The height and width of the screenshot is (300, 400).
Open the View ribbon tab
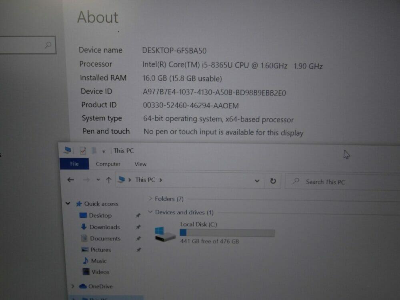pyautogui.click(x=140, y=164)
